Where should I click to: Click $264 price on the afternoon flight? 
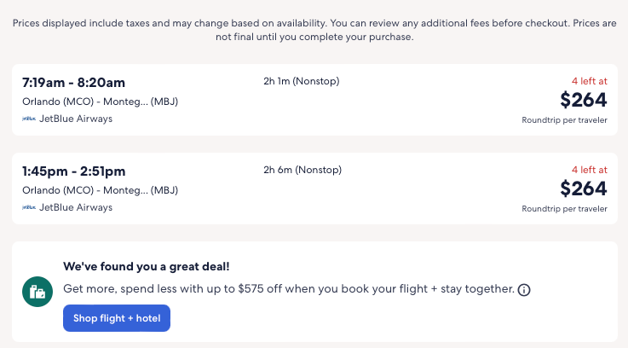click(583, 188)
